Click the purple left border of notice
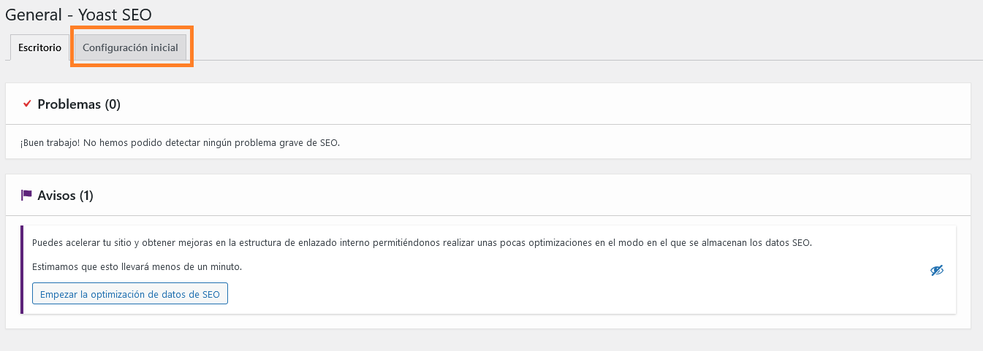 tap(22, 270)
